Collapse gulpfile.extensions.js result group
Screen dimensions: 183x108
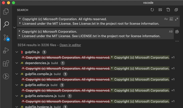click(17, 96)
